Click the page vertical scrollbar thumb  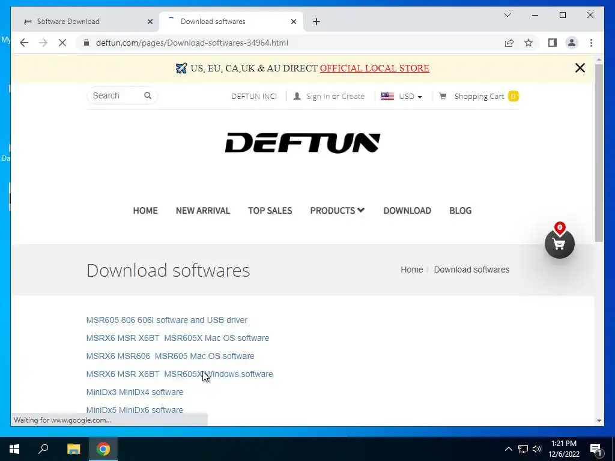599,153
